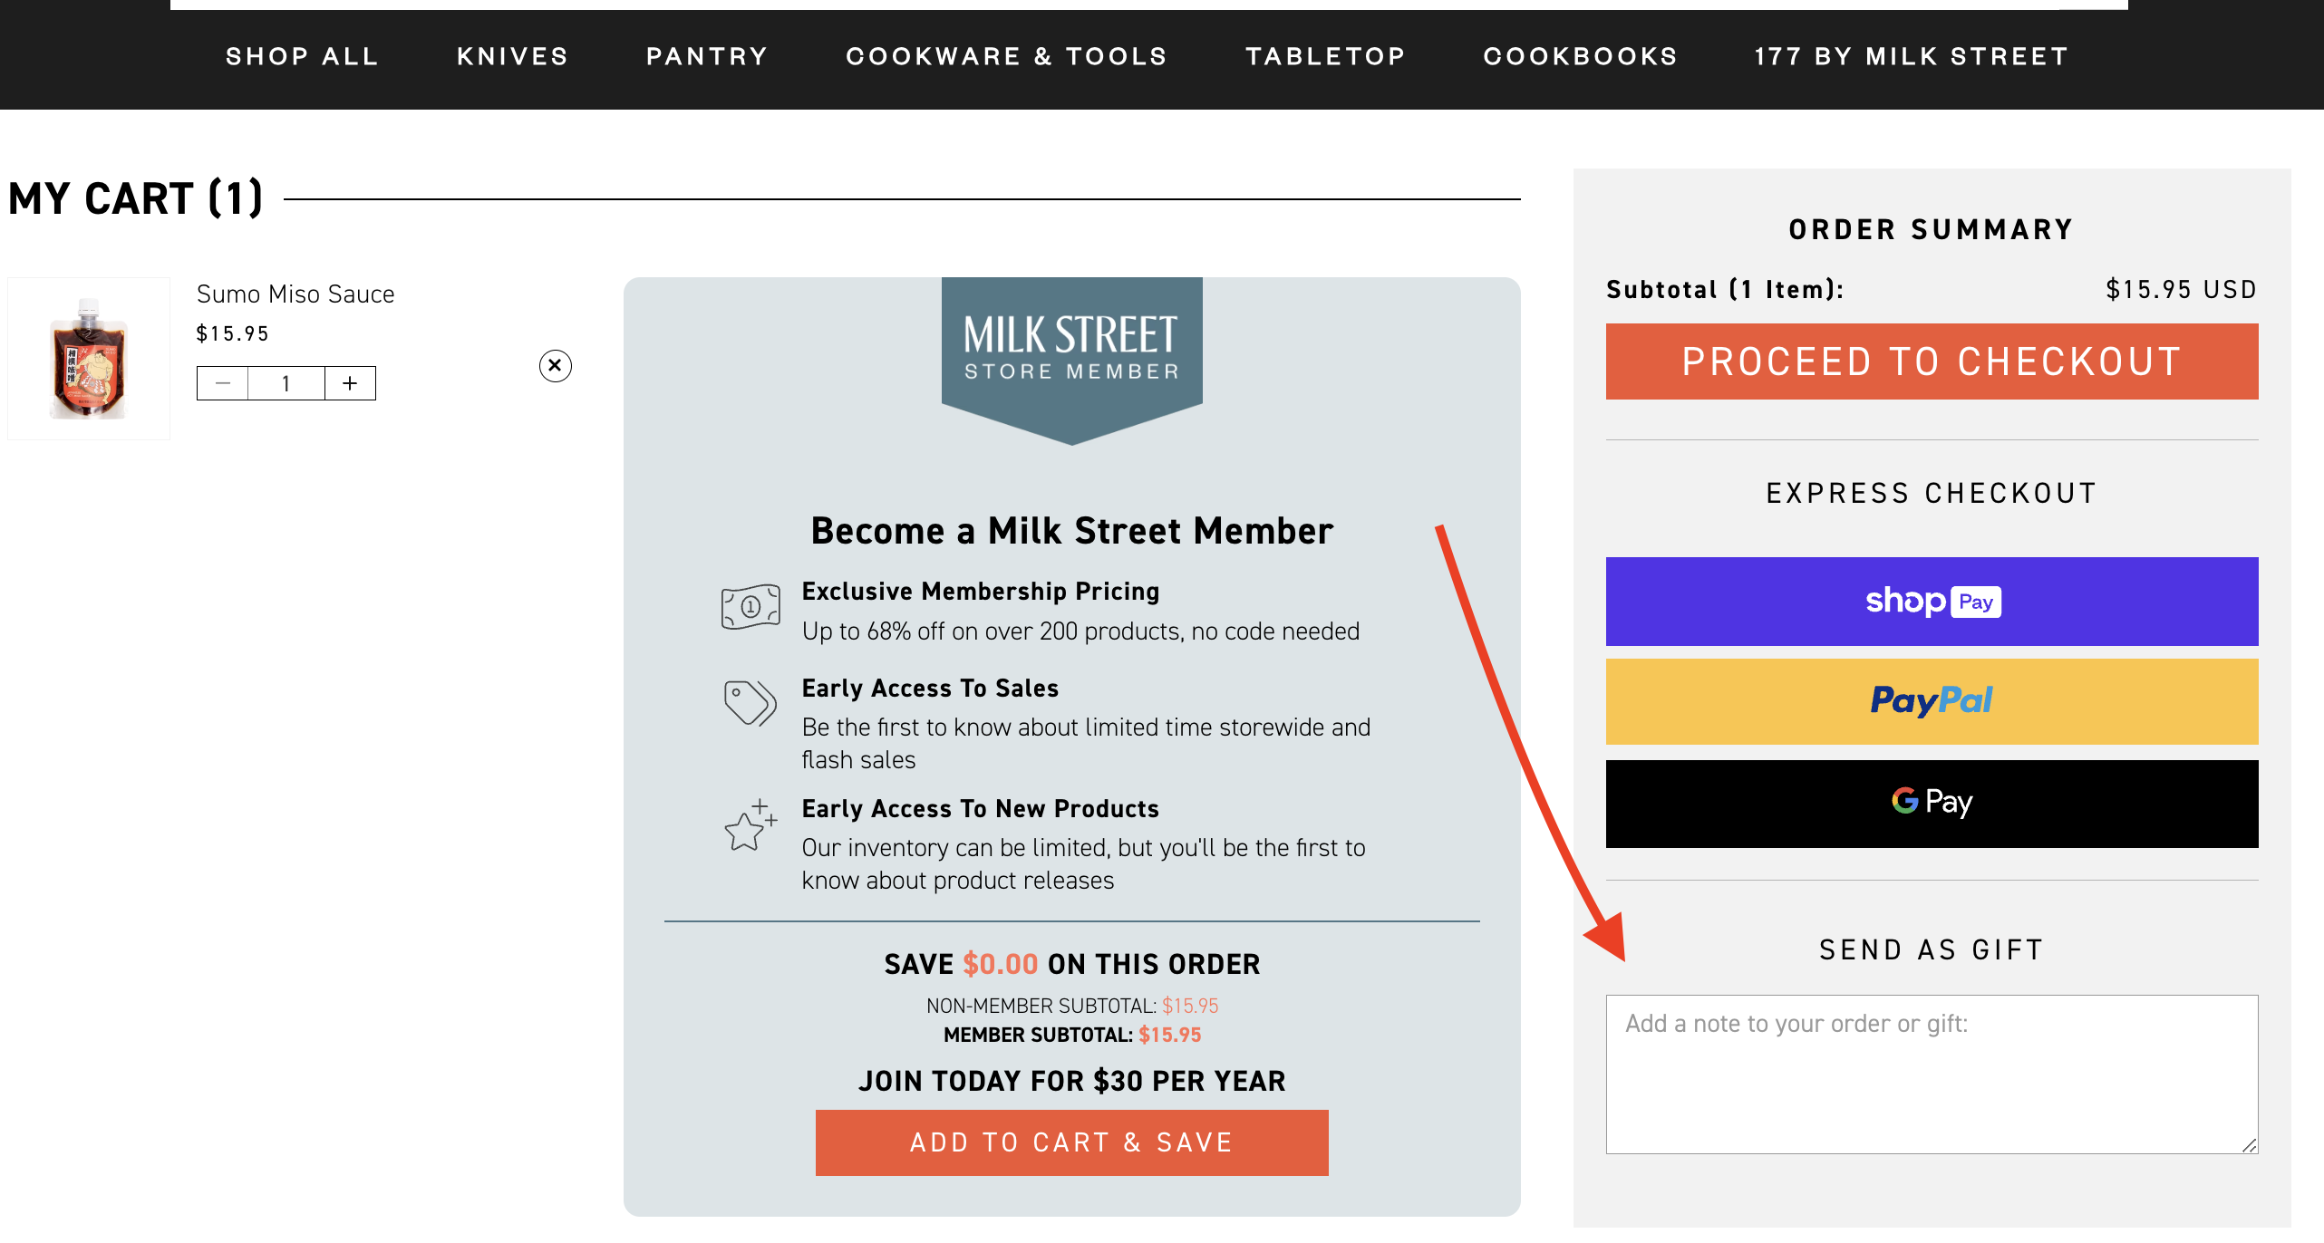
Task: Click the JOIN TODAY FOR $30 PER YEAR text
Action: tap(1071, 1081)
